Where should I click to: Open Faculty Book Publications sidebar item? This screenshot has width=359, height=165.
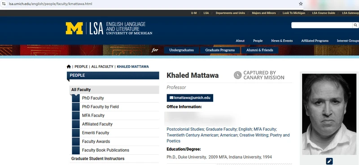click(x=105, y=150)
